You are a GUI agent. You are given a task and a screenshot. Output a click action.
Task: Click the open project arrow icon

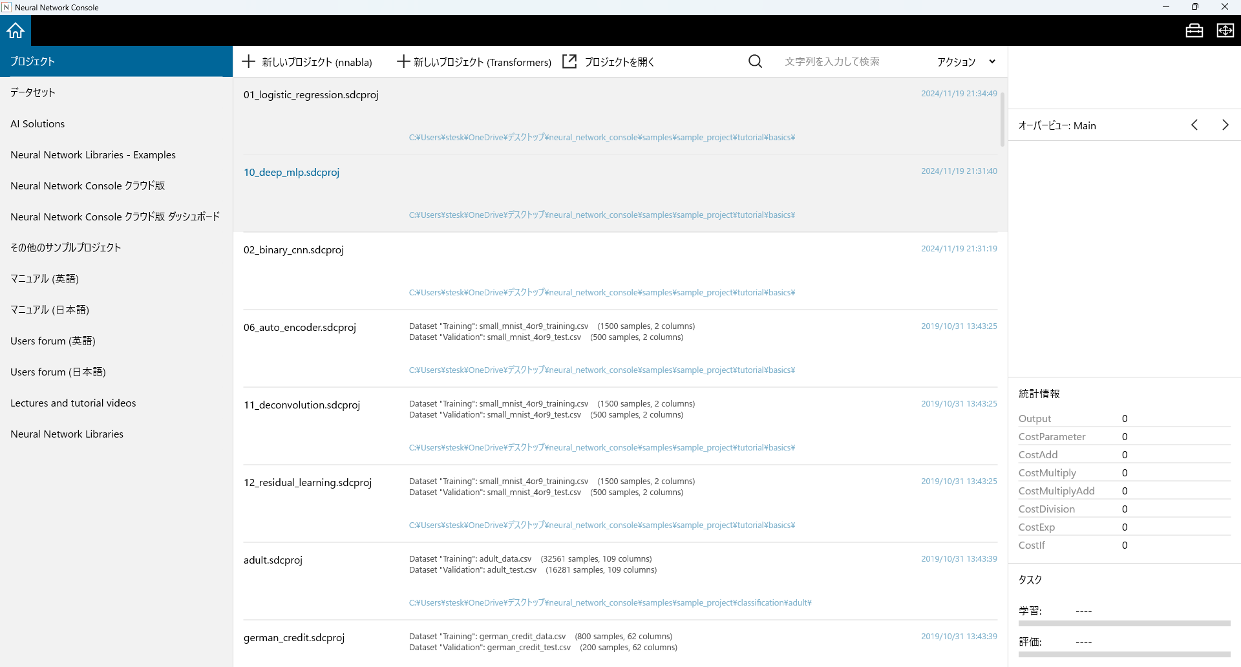[x=569, y=61]
